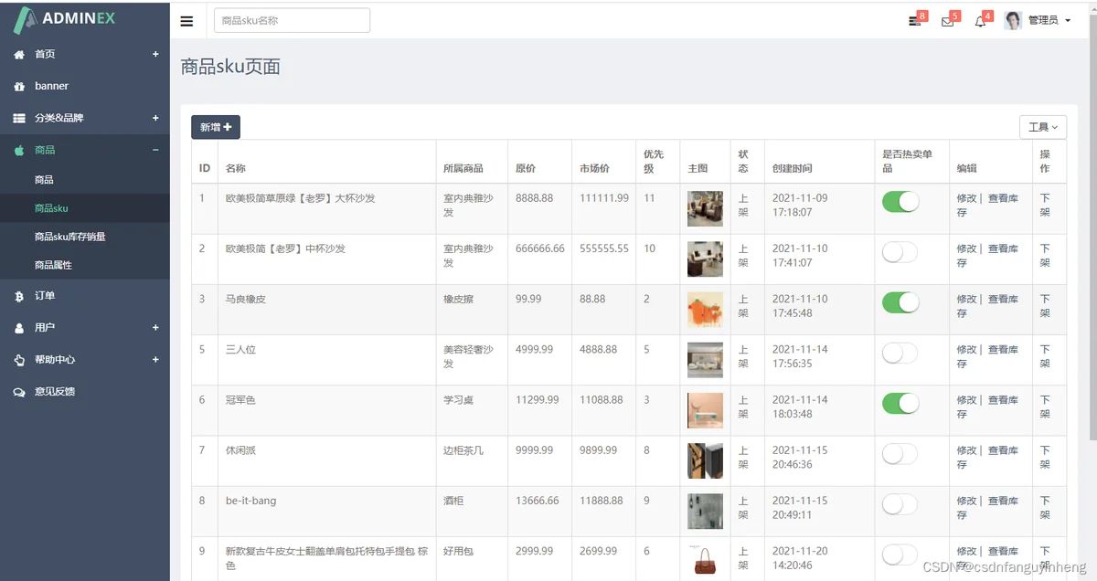Open the 首页 menu item
Viewport: 1097px width, 581px height.
[x=85, y=54]
